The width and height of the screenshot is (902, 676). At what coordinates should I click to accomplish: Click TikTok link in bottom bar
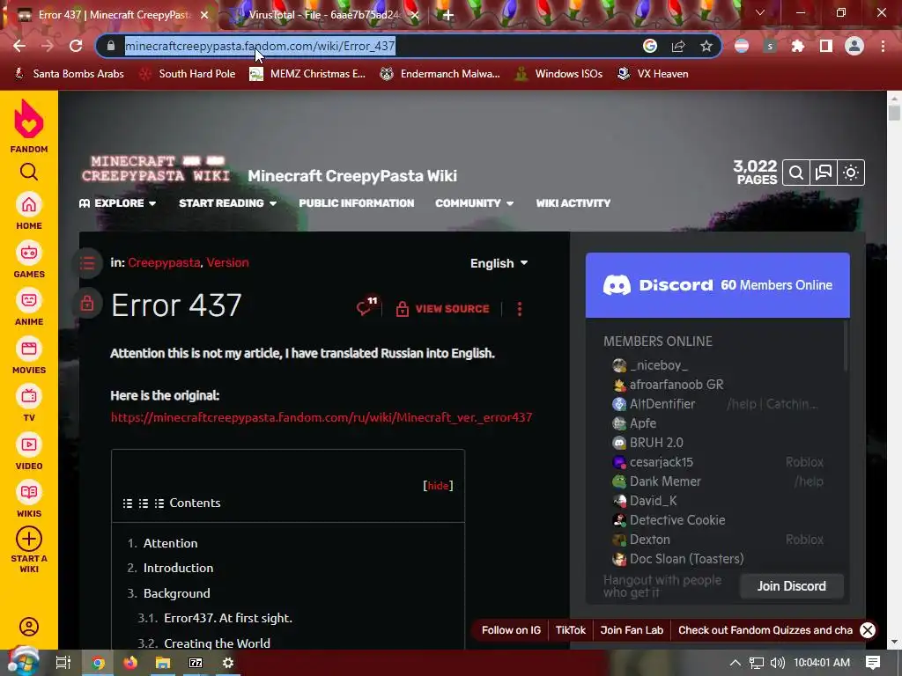pyautogui.click(x=570, y=630)
